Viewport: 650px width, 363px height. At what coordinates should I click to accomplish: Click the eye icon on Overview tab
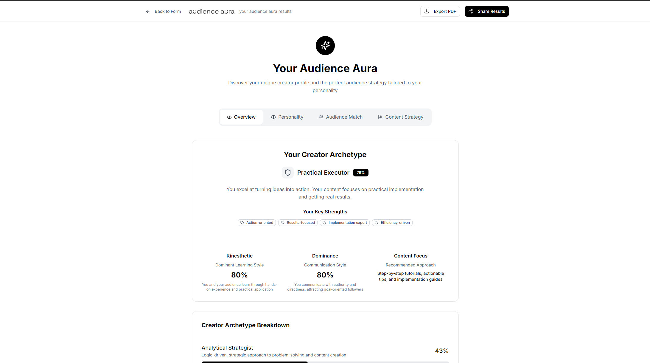click(229, 117)
